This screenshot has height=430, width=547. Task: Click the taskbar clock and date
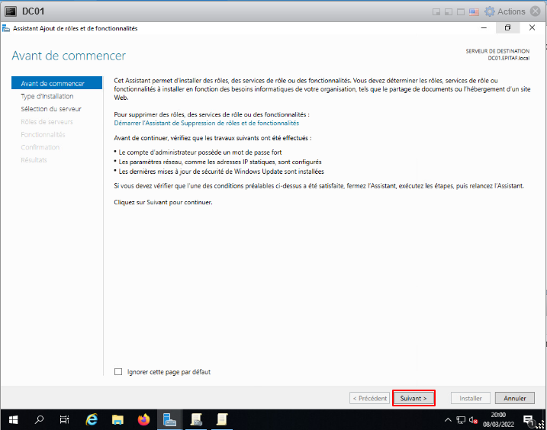tap(498, 419)
